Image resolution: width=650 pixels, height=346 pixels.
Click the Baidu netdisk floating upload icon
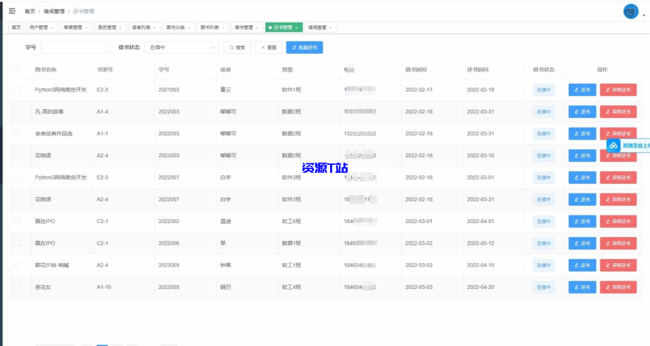click(x=614, y=145)
